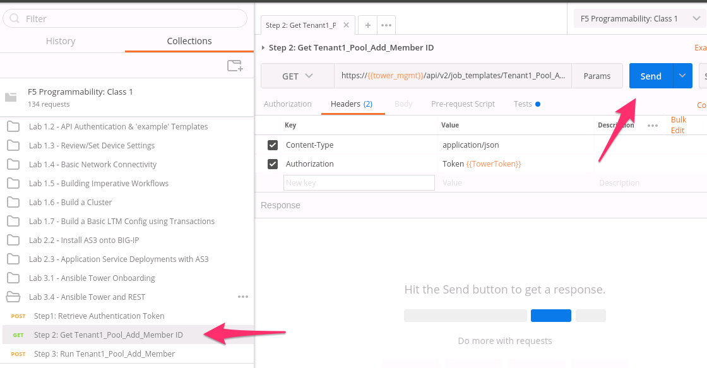
Task: Close the Step 2 request tab
Action: (x=346, y=25)
